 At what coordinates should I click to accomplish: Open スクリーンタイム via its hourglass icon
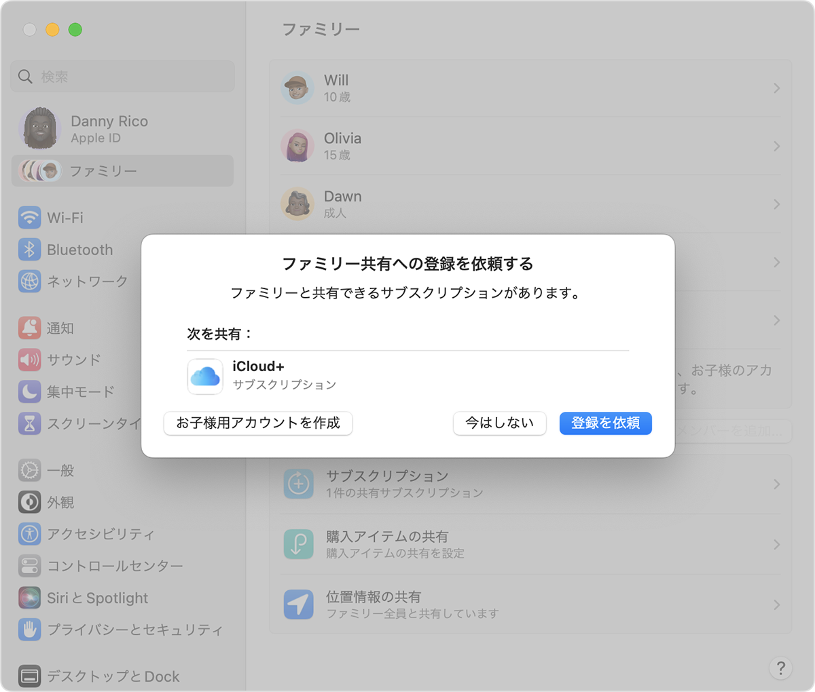[x=29, y=423]
